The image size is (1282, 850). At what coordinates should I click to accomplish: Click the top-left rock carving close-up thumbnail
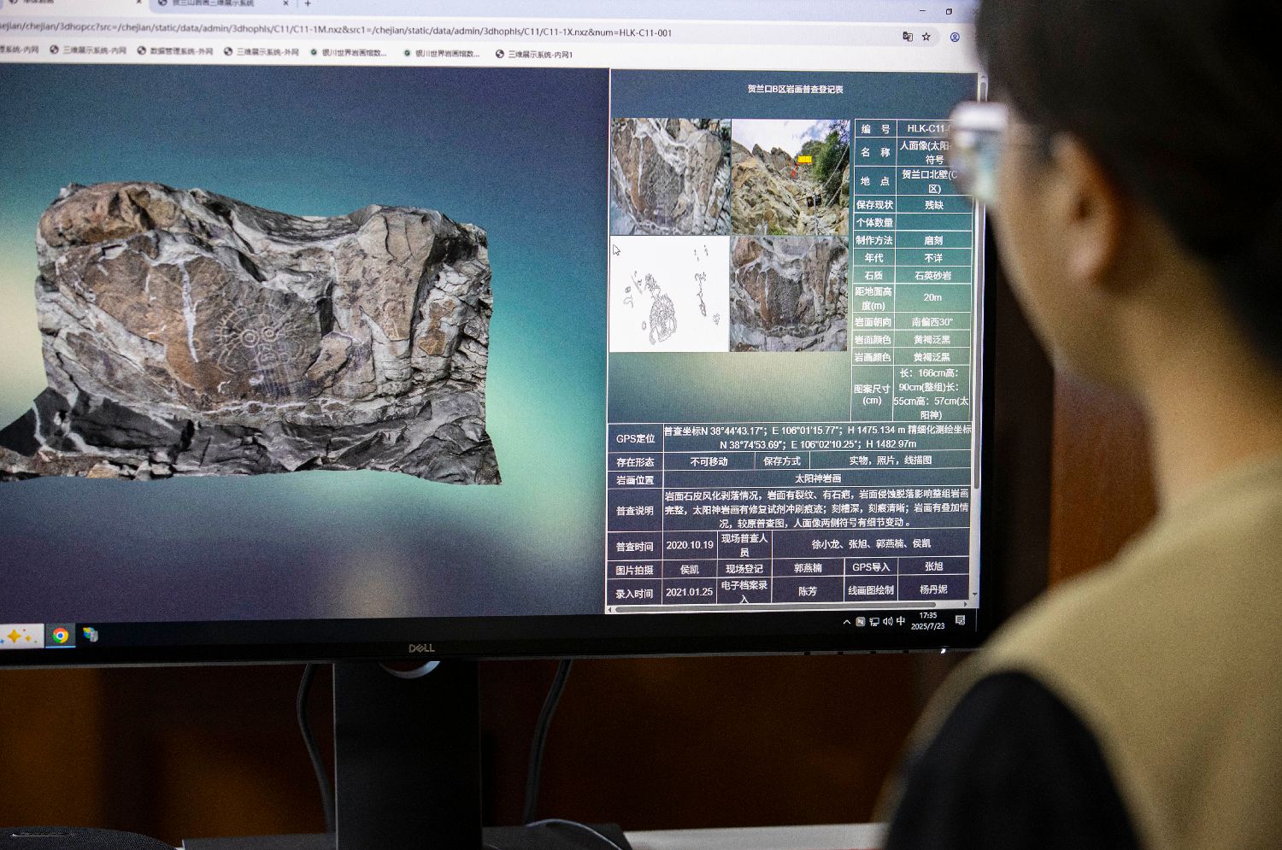(x=670, y=177)
